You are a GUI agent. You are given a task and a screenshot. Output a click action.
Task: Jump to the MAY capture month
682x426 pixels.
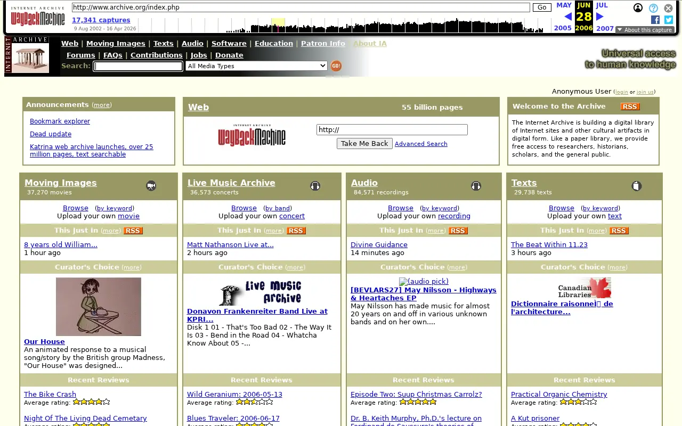(564, 5)
